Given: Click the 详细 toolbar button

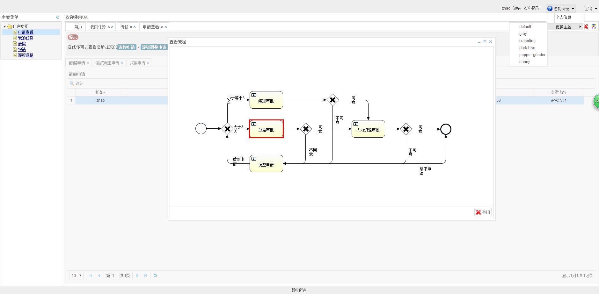Looking at the screenshot, I should pyautogui.click(x=77, y=83).
